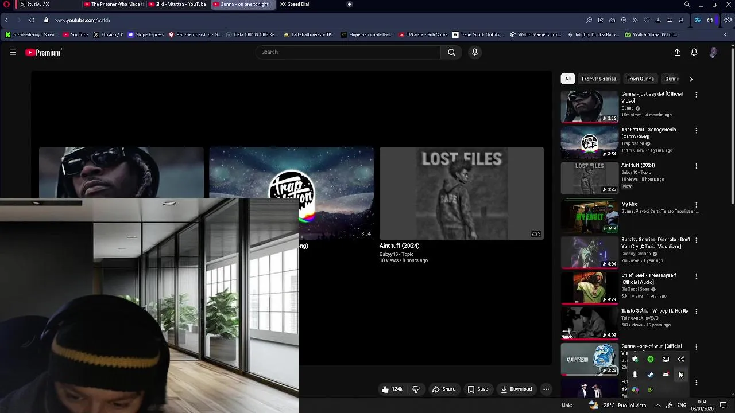Open weather widget -28°C Puolipilvistä
Screen dimensions: 735x413
coord(617,405)
